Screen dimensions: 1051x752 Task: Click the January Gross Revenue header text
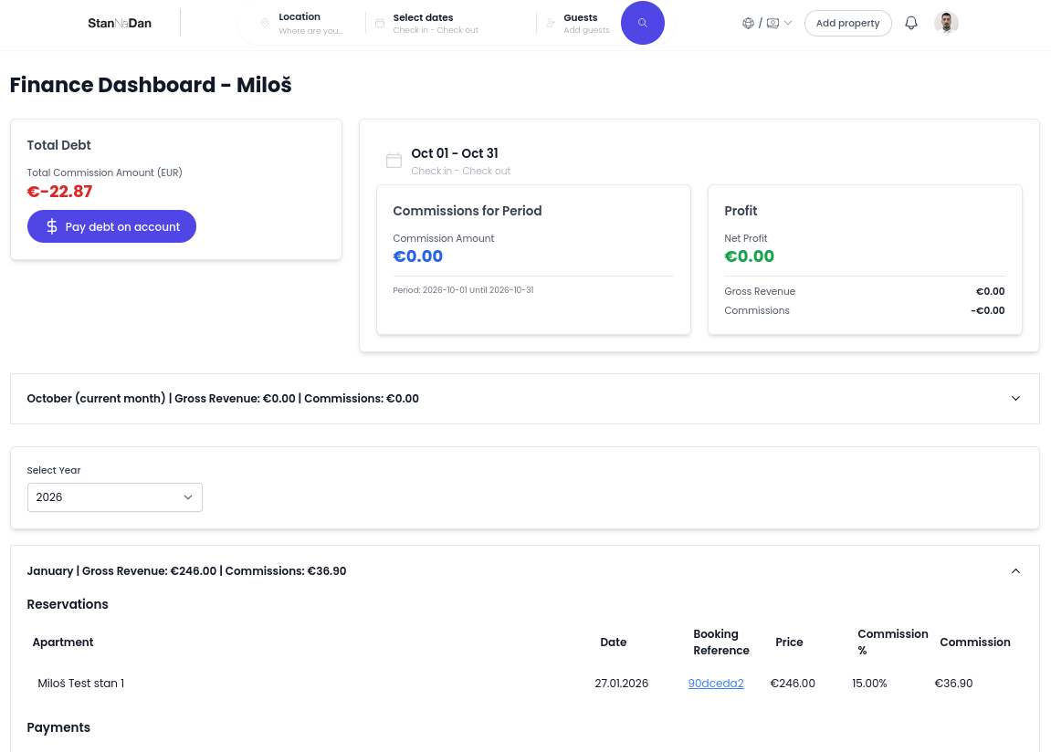coord(186,571)
